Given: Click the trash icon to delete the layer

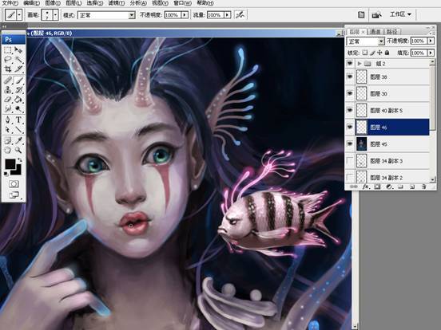Looking at the screenshot, I should 423,187.
